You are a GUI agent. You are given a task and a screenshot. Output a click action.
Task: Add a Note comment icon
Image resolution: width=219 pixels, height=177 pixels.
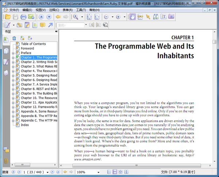(x=43, y=25)
